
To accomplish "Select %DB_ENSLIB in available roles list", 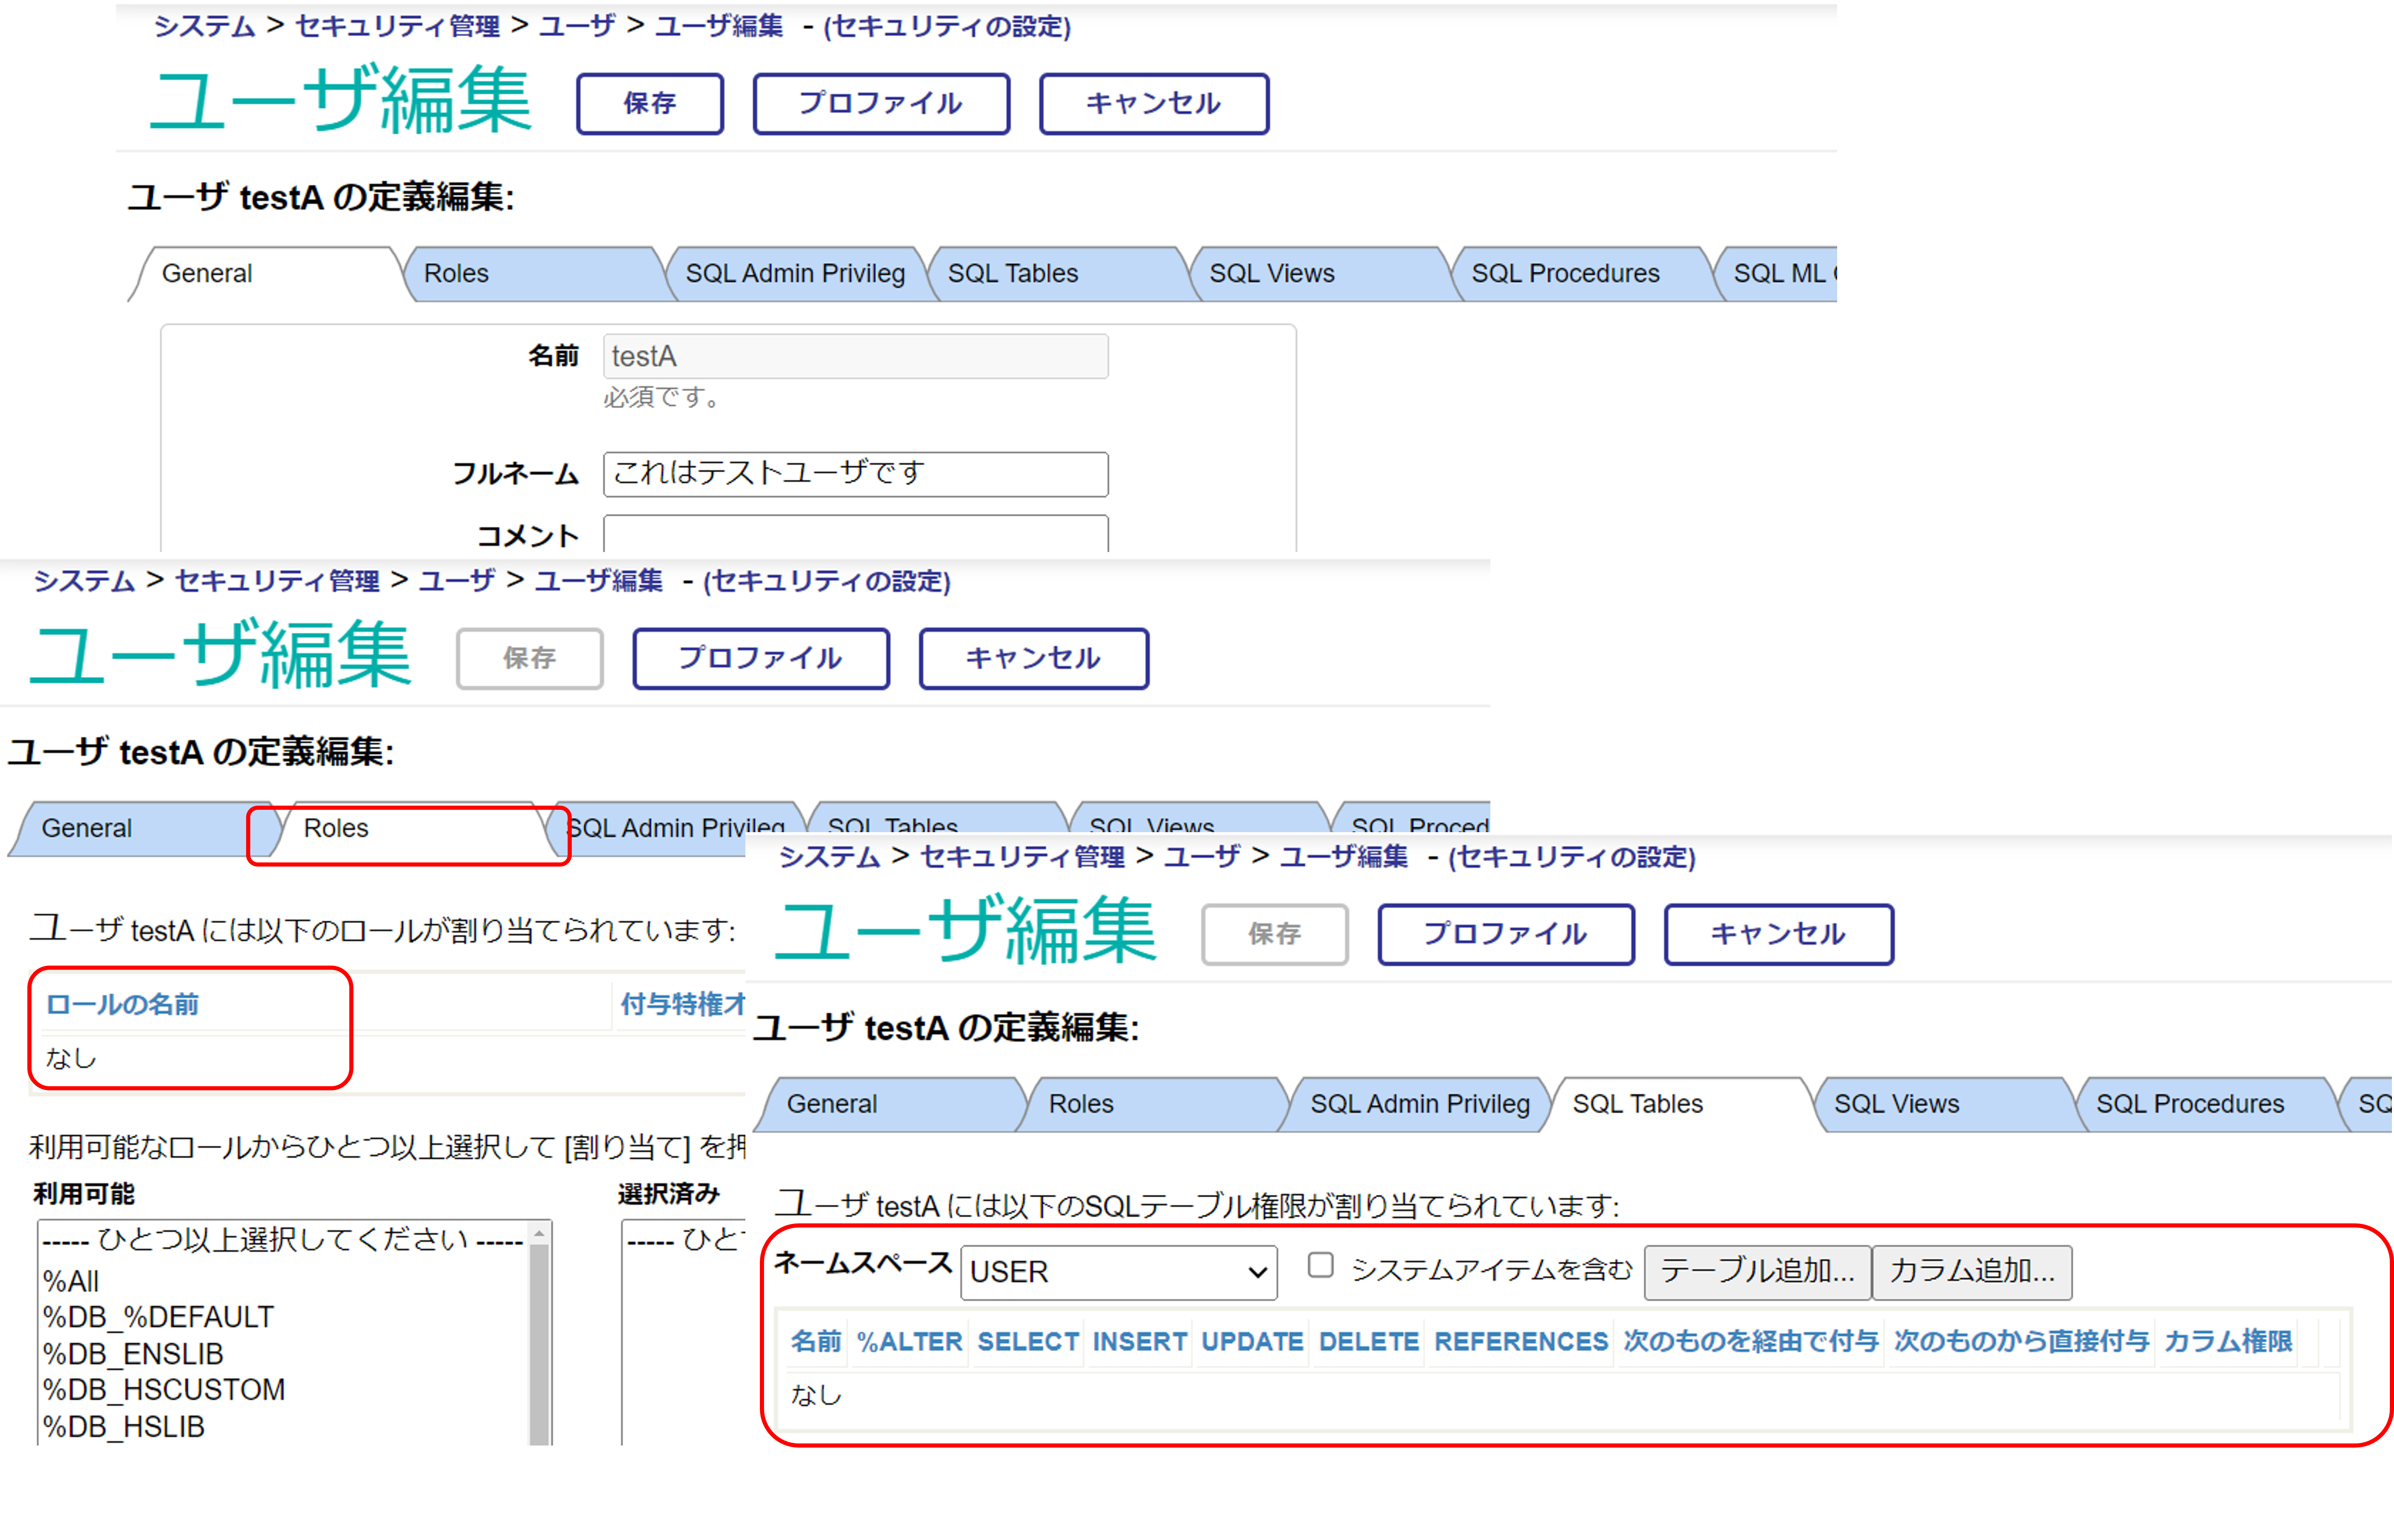I will click(x=133, y=1353).
